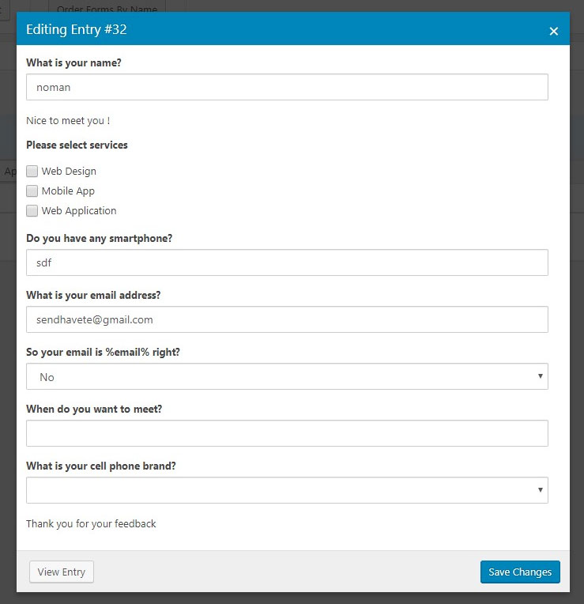Click the Editing Entry #32 title
Screen dimensions: 584x604
coord(77,30)
